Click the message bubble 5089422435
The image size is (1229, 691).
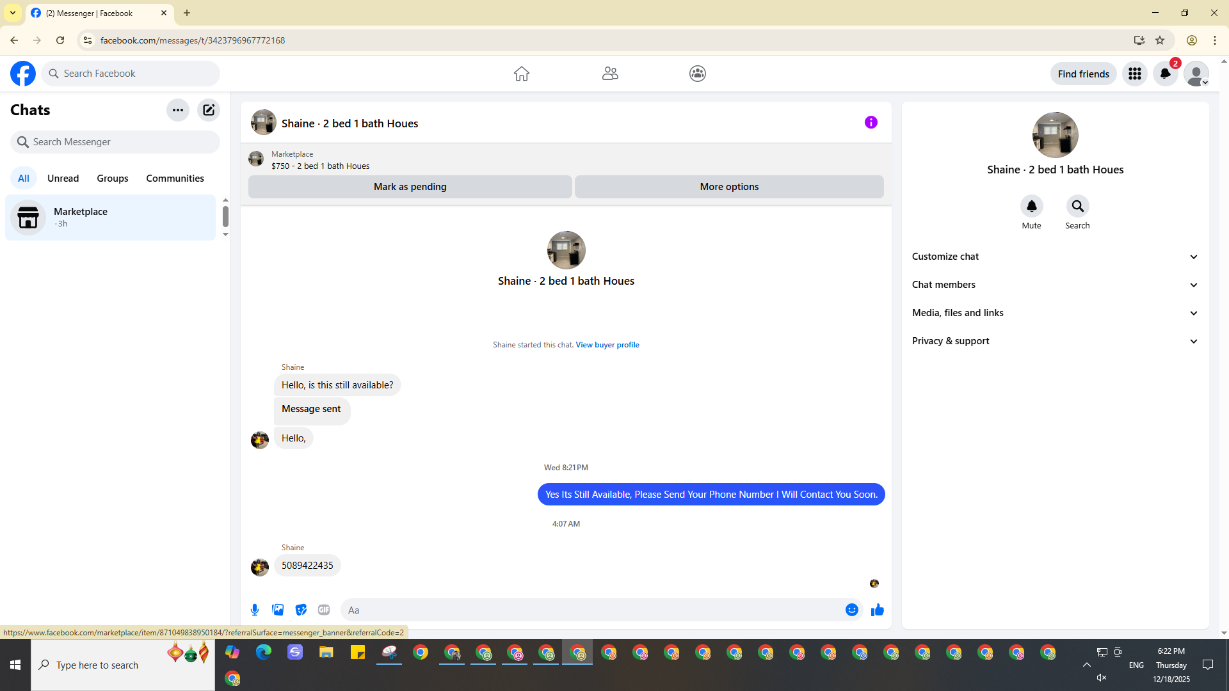coord(307,566)
